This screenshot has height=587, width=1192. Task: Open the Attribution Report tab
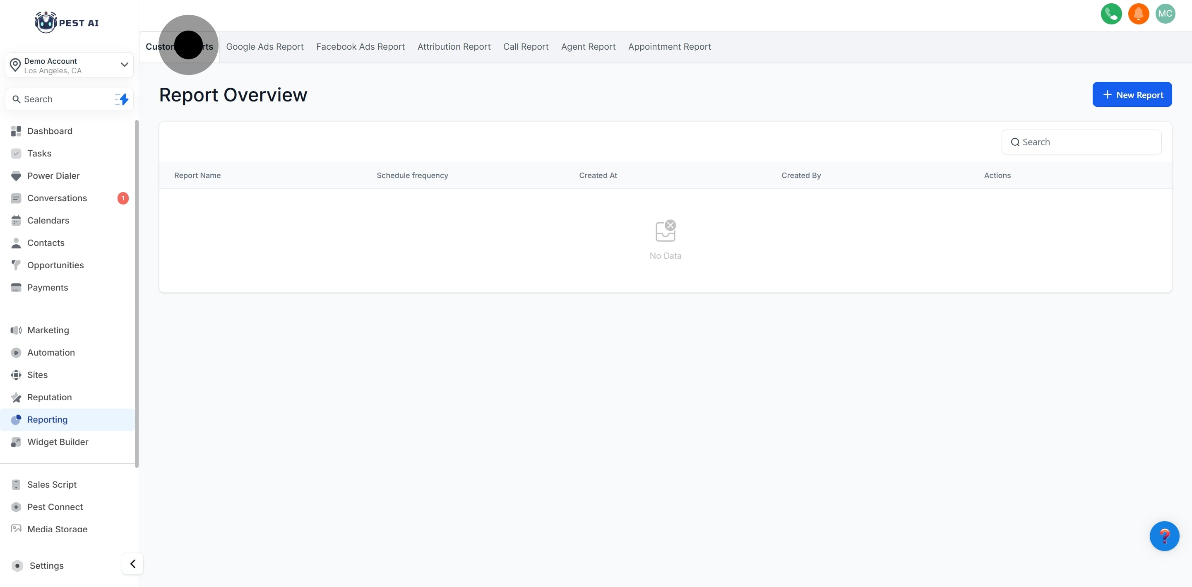(x=454, y=46)
